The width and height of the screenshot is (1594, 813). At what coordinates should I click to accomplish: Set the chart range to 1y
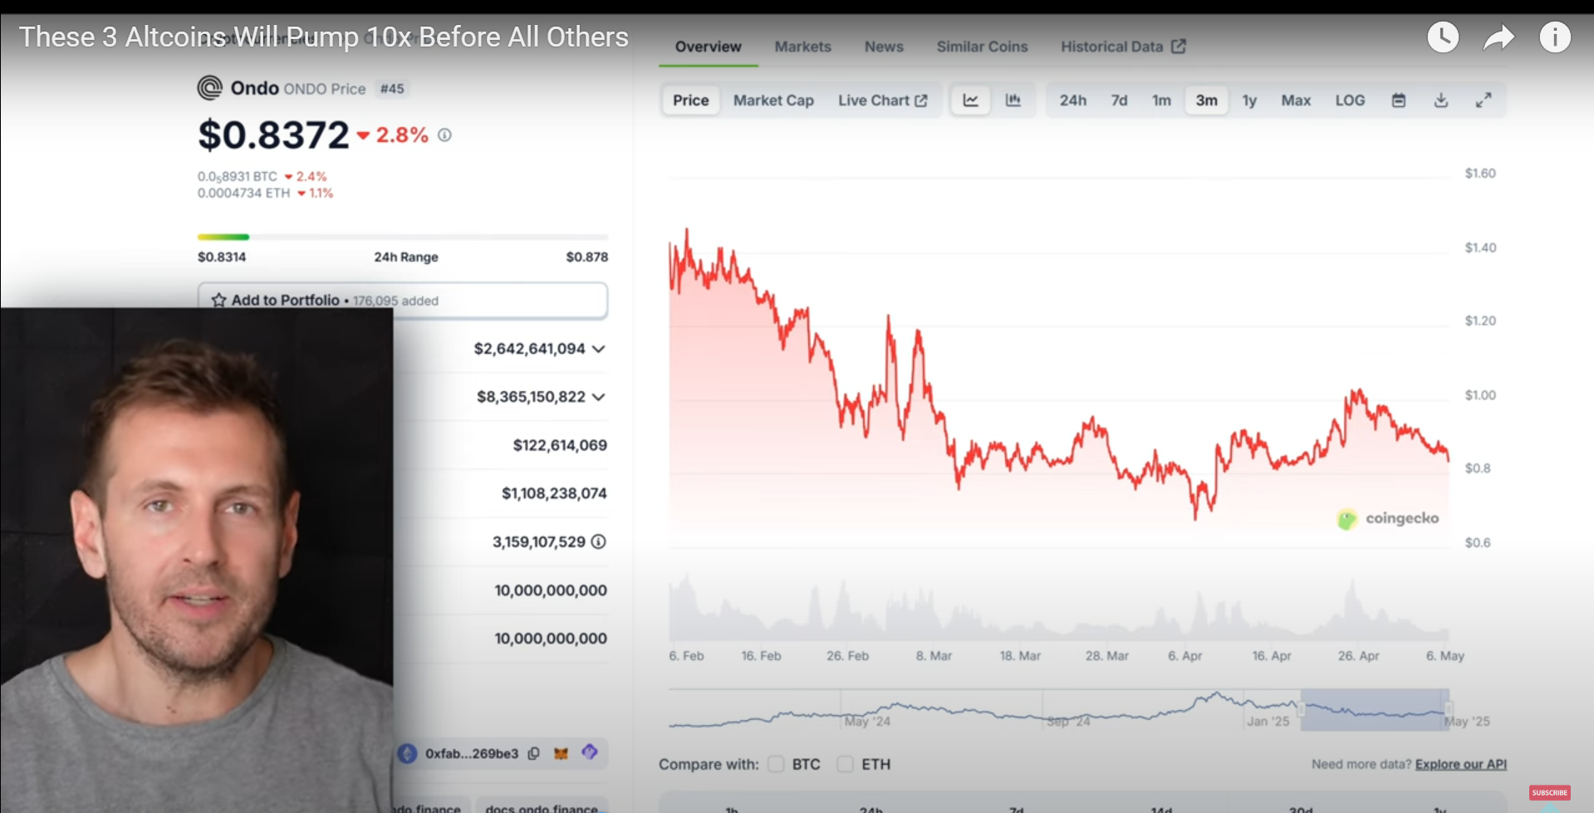point(1249,100)
